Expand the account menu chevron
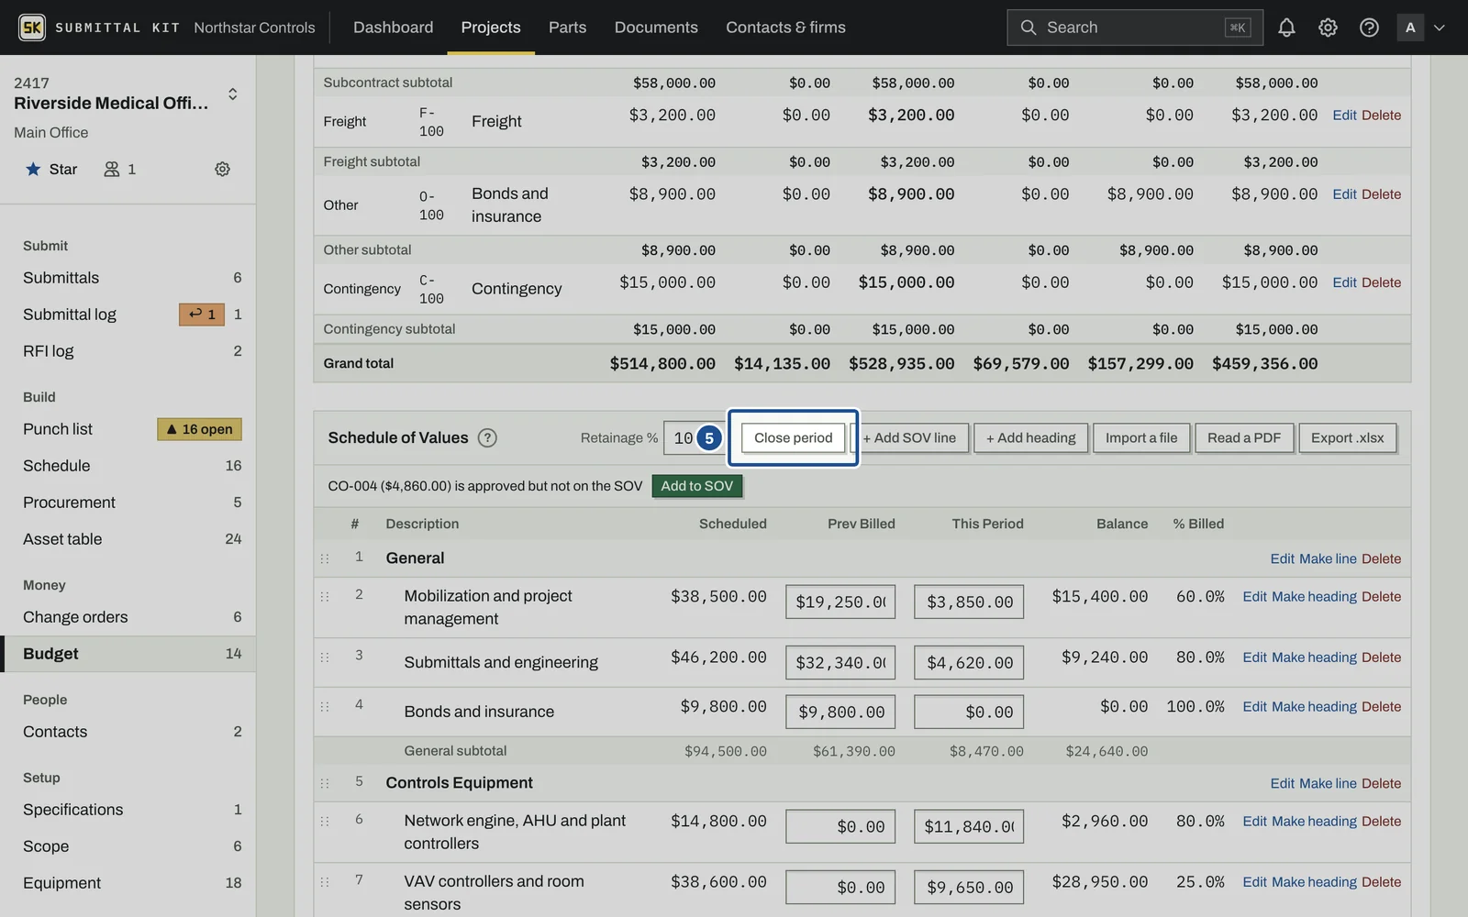Image resolution: width=1468 pixels, height=917 pixels. pyautogui.click(x=1440, y=28)
